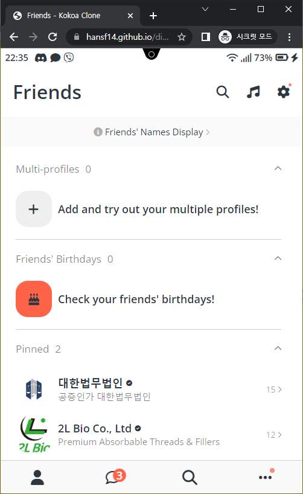Click the browser address bar URL

point(127,37)
